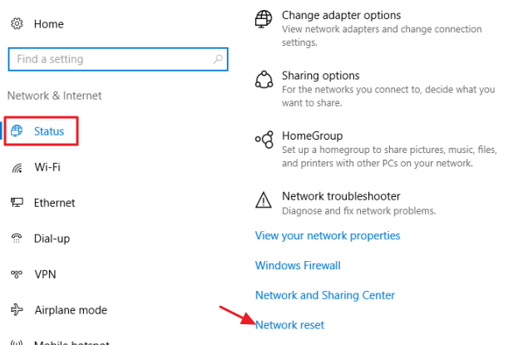Click the Airplane mode icon
The width and height of the screenshot is (528, 345).
17,310
